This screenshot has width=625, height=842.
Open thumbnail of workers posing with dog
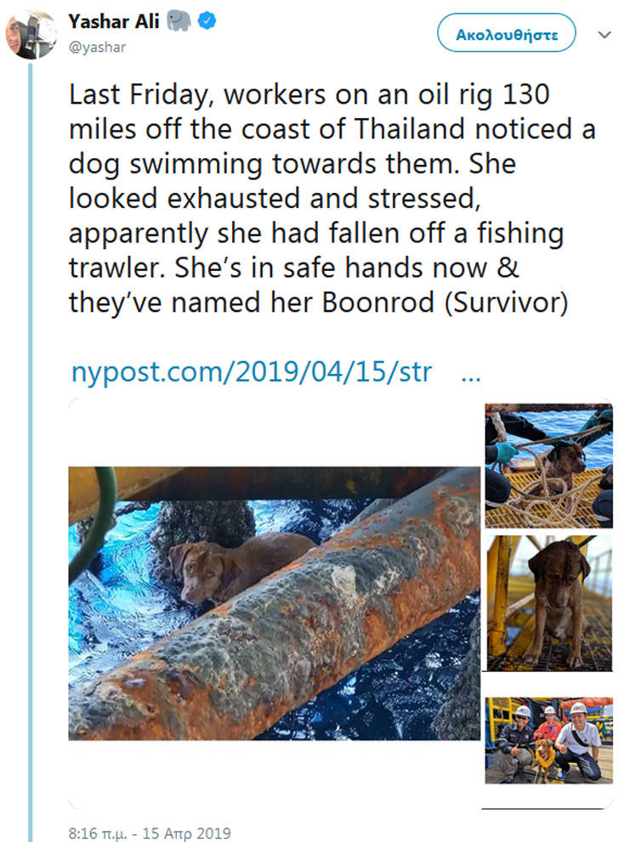point(548,741)
